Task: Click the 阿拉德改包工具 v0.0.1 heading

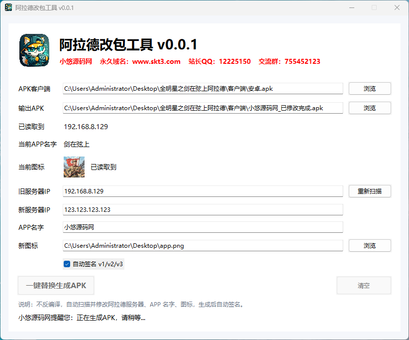Action: click(x=128, y=44)
